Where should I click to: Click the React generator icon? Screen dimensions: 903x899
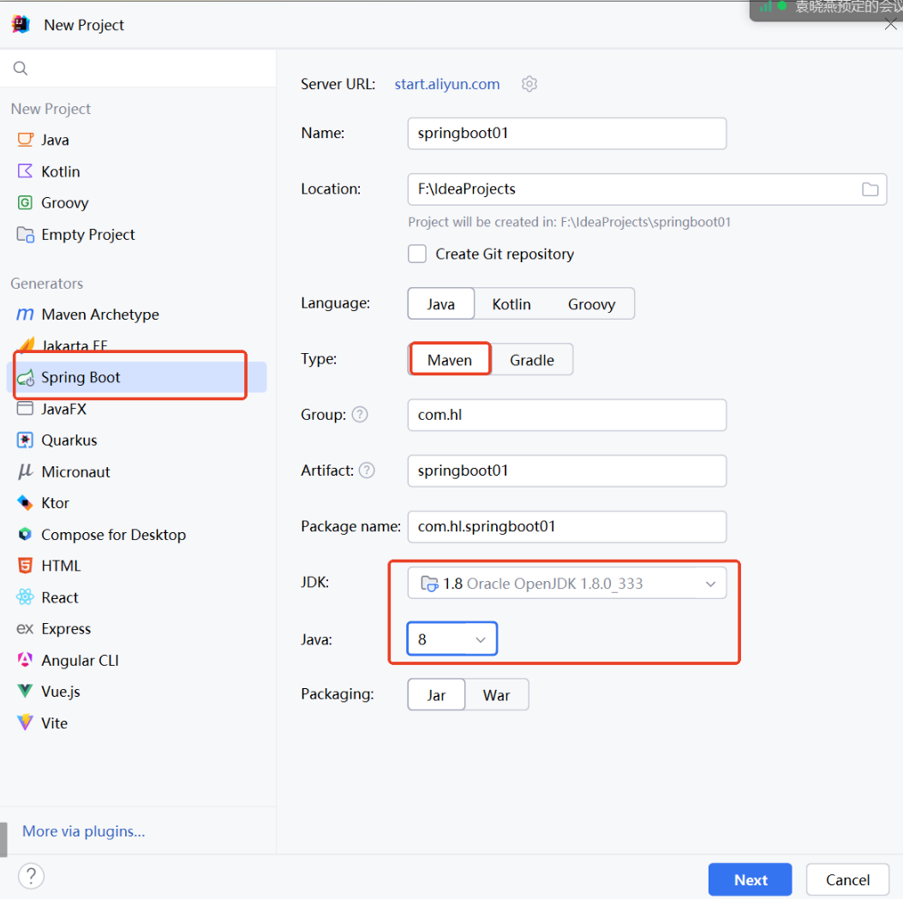pos(26,597)
